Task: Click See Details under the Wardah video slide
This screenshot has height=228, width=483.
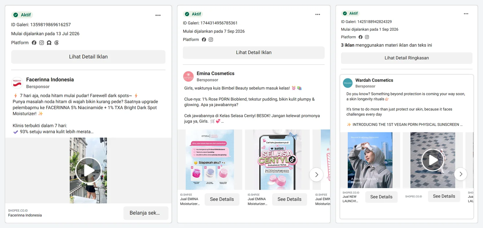Action: tap(444, 196)
